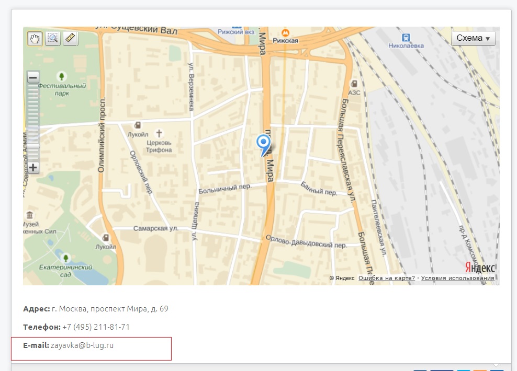Click the map zoom level slider track
This screenshot has height=371, width=517.
(33, 115)
